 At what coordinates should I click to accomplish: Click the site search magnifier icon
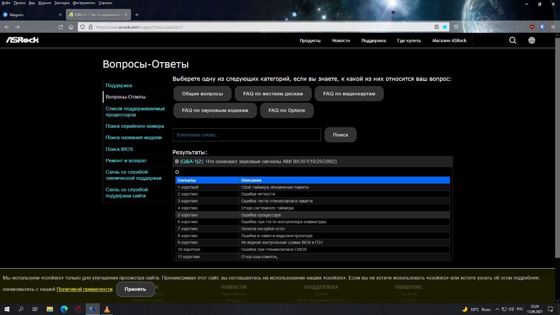pyautogui.click(x=513, y=40)
